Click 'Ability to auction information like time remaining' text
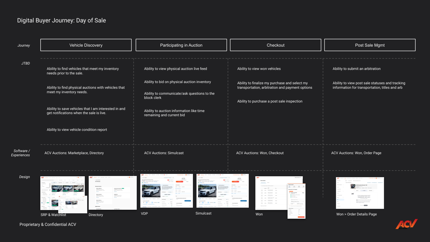 [174, 113]
